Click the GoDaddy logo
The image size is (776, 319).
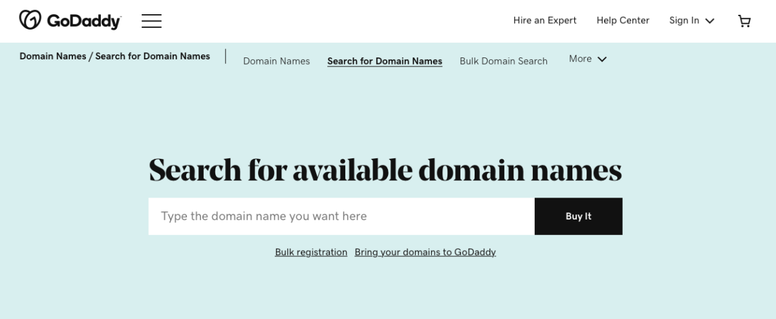tap(70, 21)
